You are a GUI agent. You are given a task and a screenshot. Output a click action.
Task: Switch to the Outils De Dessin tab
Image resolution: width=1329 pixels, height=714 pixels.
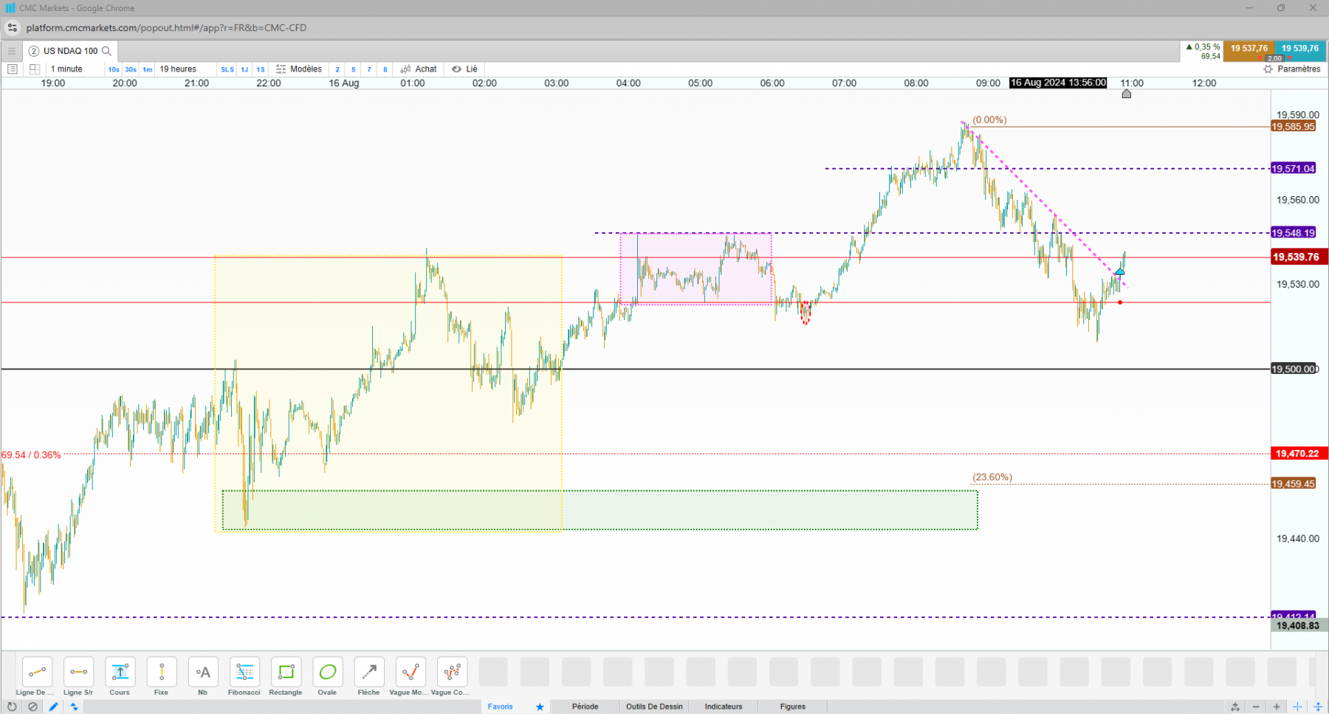pyautogui.click(x=654, y=707)
